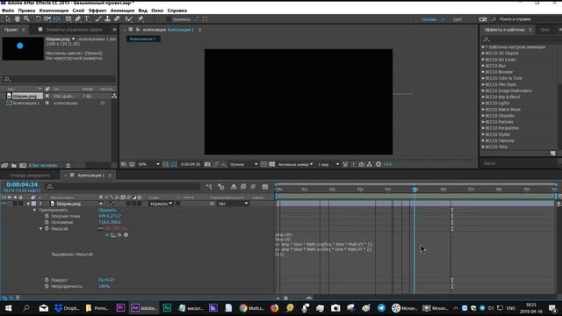Click the current time 0;00;04;24 display

(x=22, y=184)
